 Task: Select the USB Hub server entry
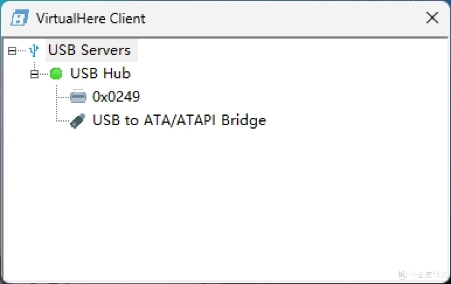pyautogui.click(x=100, y=73)
